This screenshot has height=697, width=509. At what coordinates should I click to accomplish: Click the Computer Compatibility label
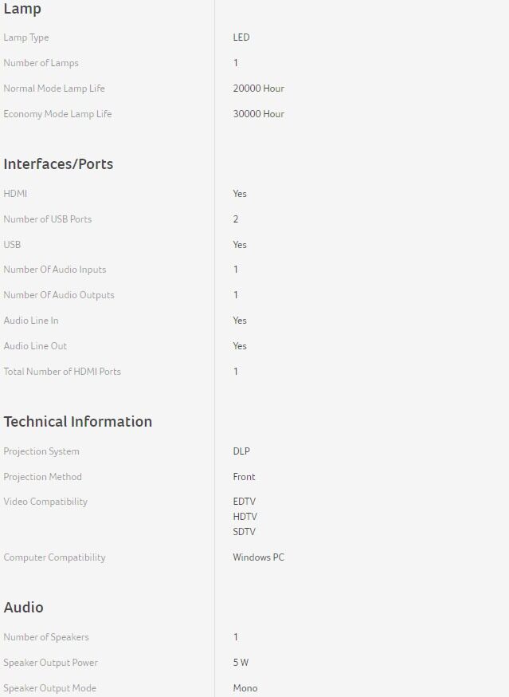click(54, 557)
